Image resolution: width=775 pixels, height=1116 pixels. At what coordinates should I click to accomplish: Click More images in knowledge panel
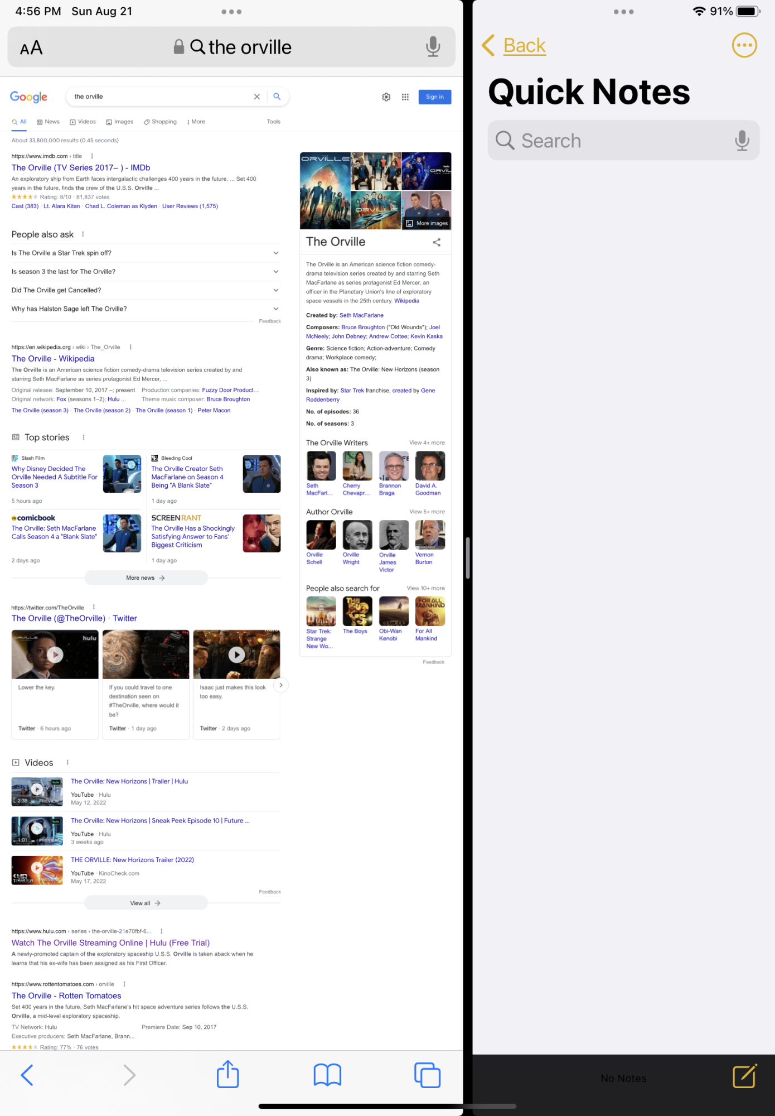point(427,223)
